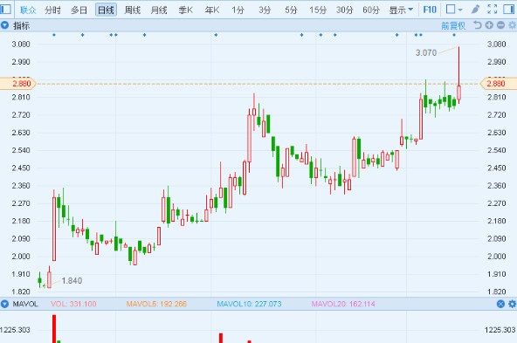Viewport: 517px width, 343px height.
Task: Click the undo arrow in indicator bar
Action: 477,25
